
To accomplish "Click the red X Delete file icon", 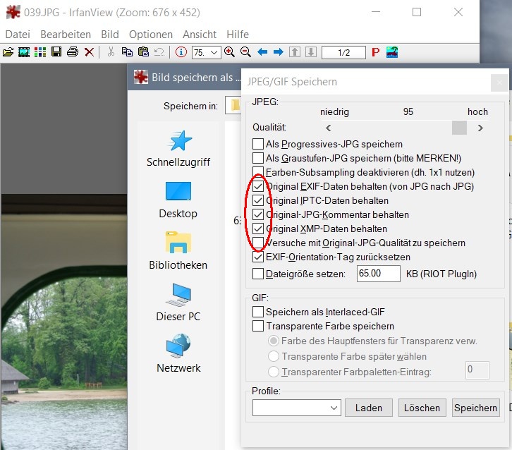I will click(x=89, y=52).
